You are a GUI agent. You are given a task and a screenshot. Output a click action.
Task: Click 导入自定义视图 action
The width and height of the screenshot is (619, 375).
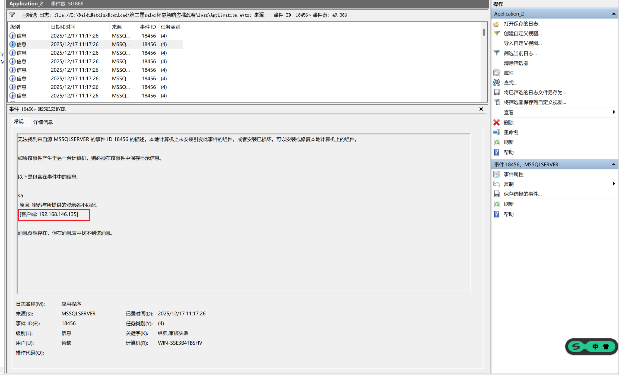pos(522,43)
